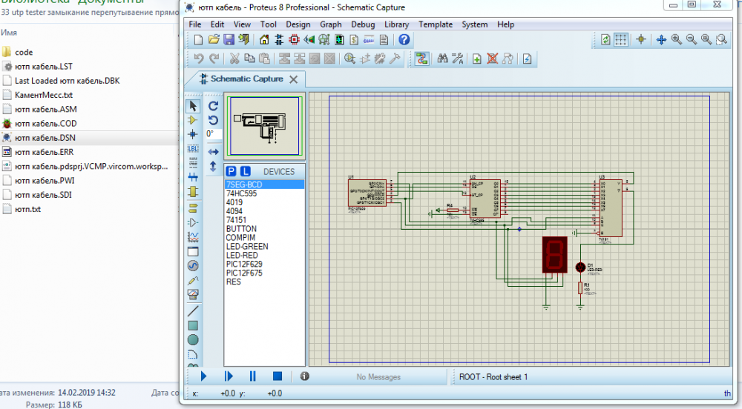The height and width of the screenshot is (409, 742).
Task: Toggle wire autorouter button
Action: pos(421,59)
